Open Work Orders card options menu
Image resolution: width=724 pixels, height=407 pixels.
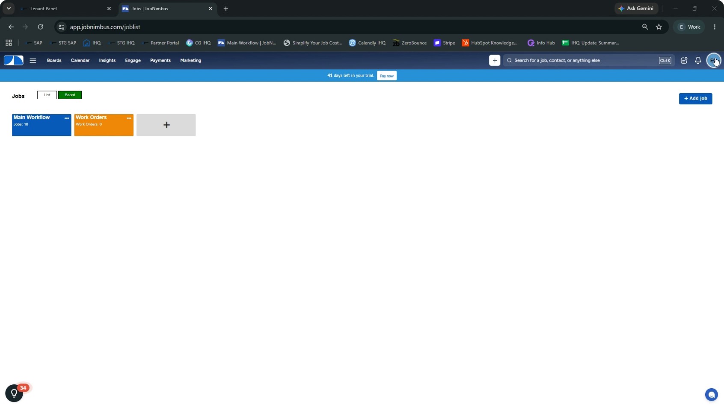point(129,118)
